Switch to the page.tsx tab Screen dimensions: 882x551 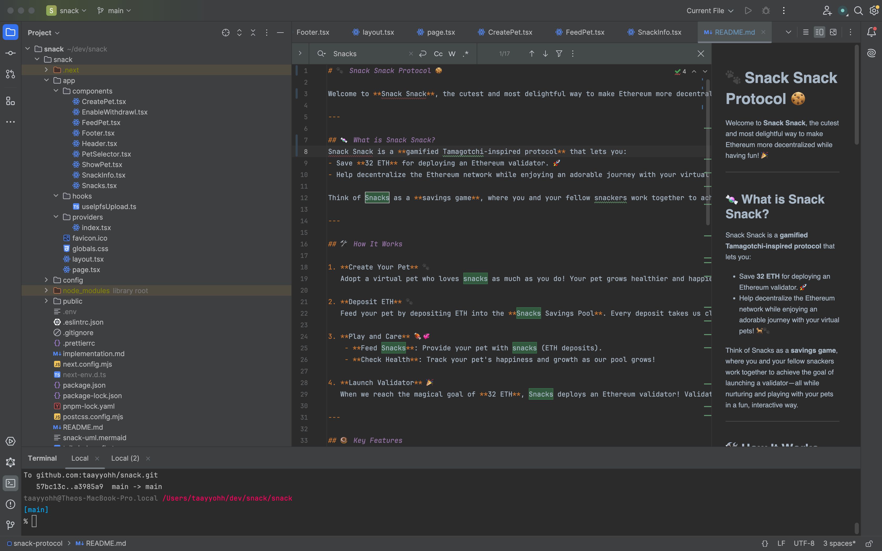pyautogui.click(x=436, y=32)
